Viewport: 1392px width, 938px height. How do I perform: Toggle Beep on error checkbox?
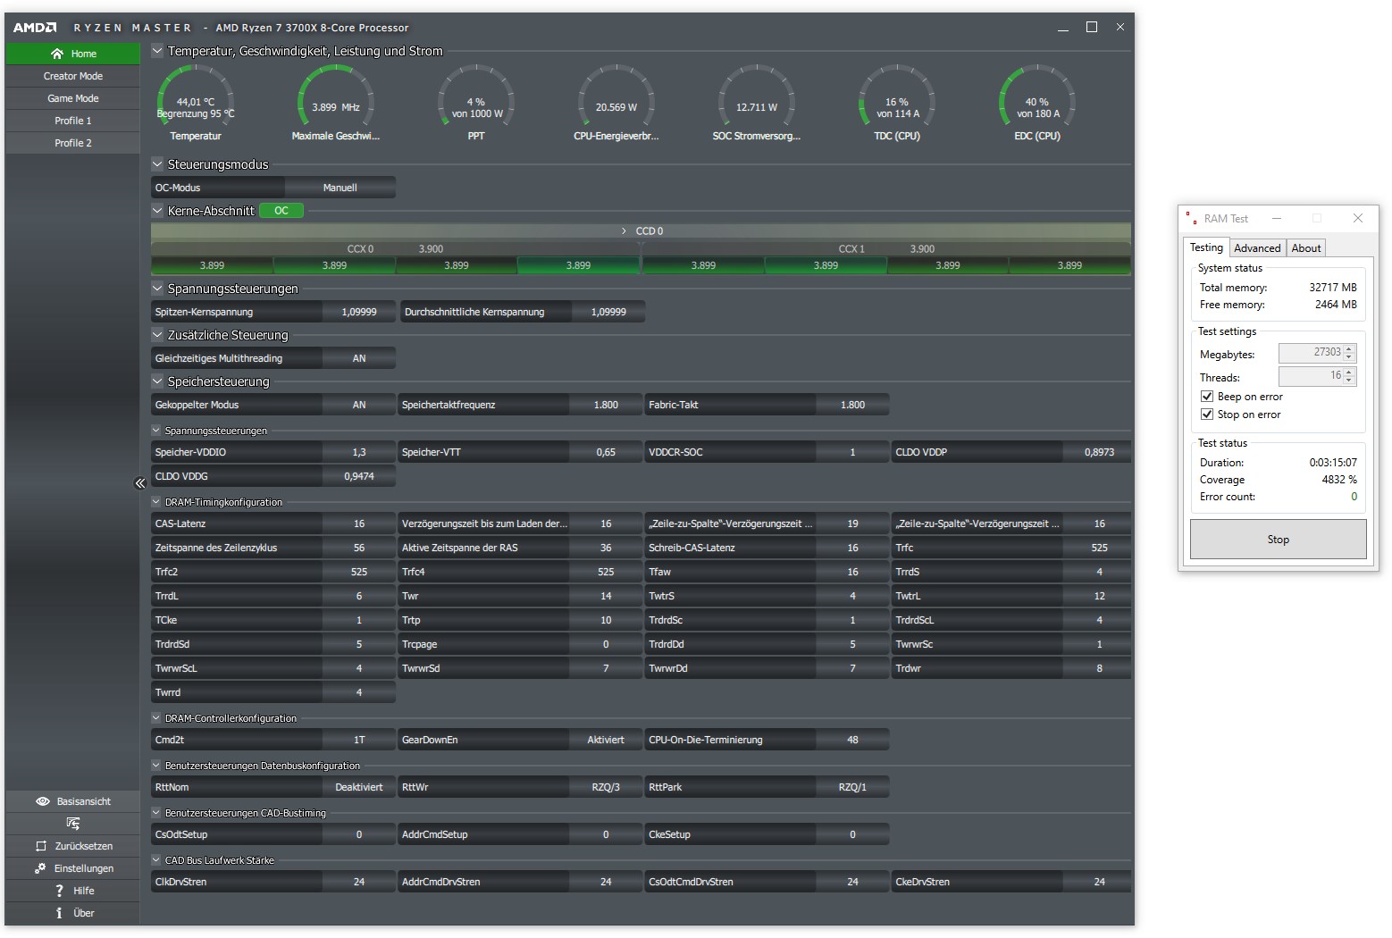point(1207,397)
